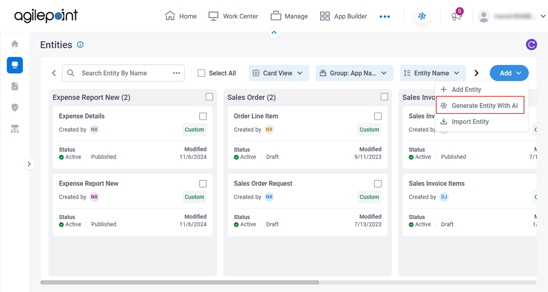Click the Active status icon on Expense Details
548x292 pixels.
coord(61,157)
